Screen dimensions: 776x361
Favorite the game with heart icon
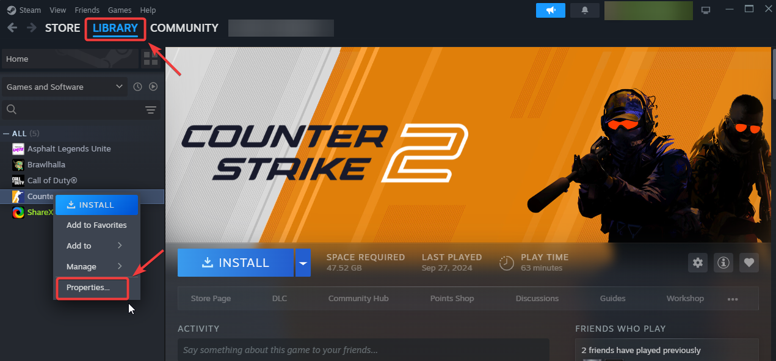[x=749, y=263]
